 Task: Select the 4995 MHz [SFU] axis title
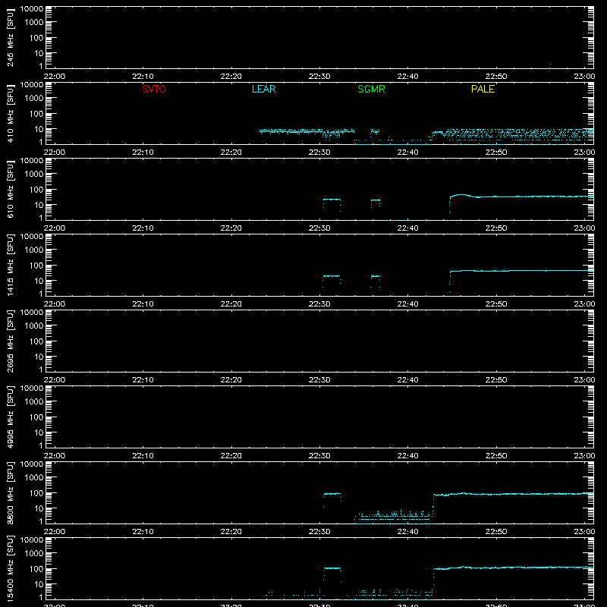coord(11,417)
